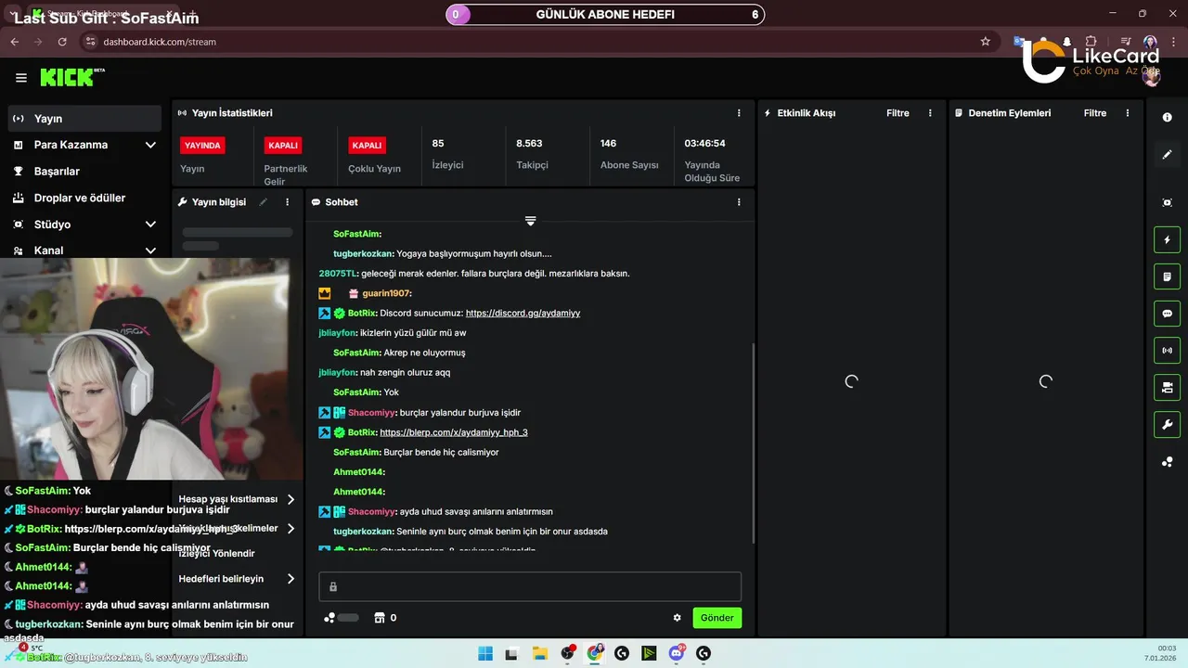Open the Hesap yaşı kısıtlaması arrow

coord(291,499)
